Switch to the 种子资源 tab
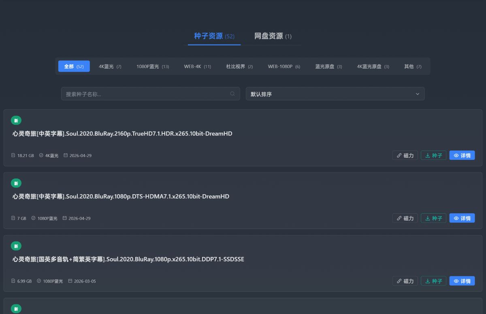 [x=214, y=36]
